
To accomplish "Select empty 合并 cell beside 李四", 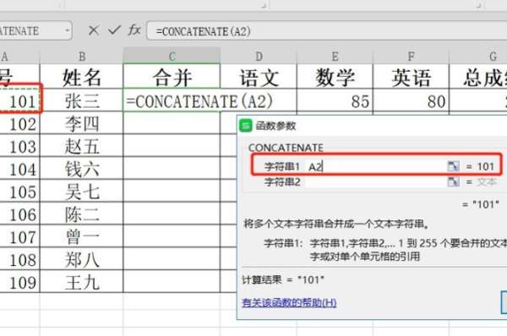I will click(172, 123).
